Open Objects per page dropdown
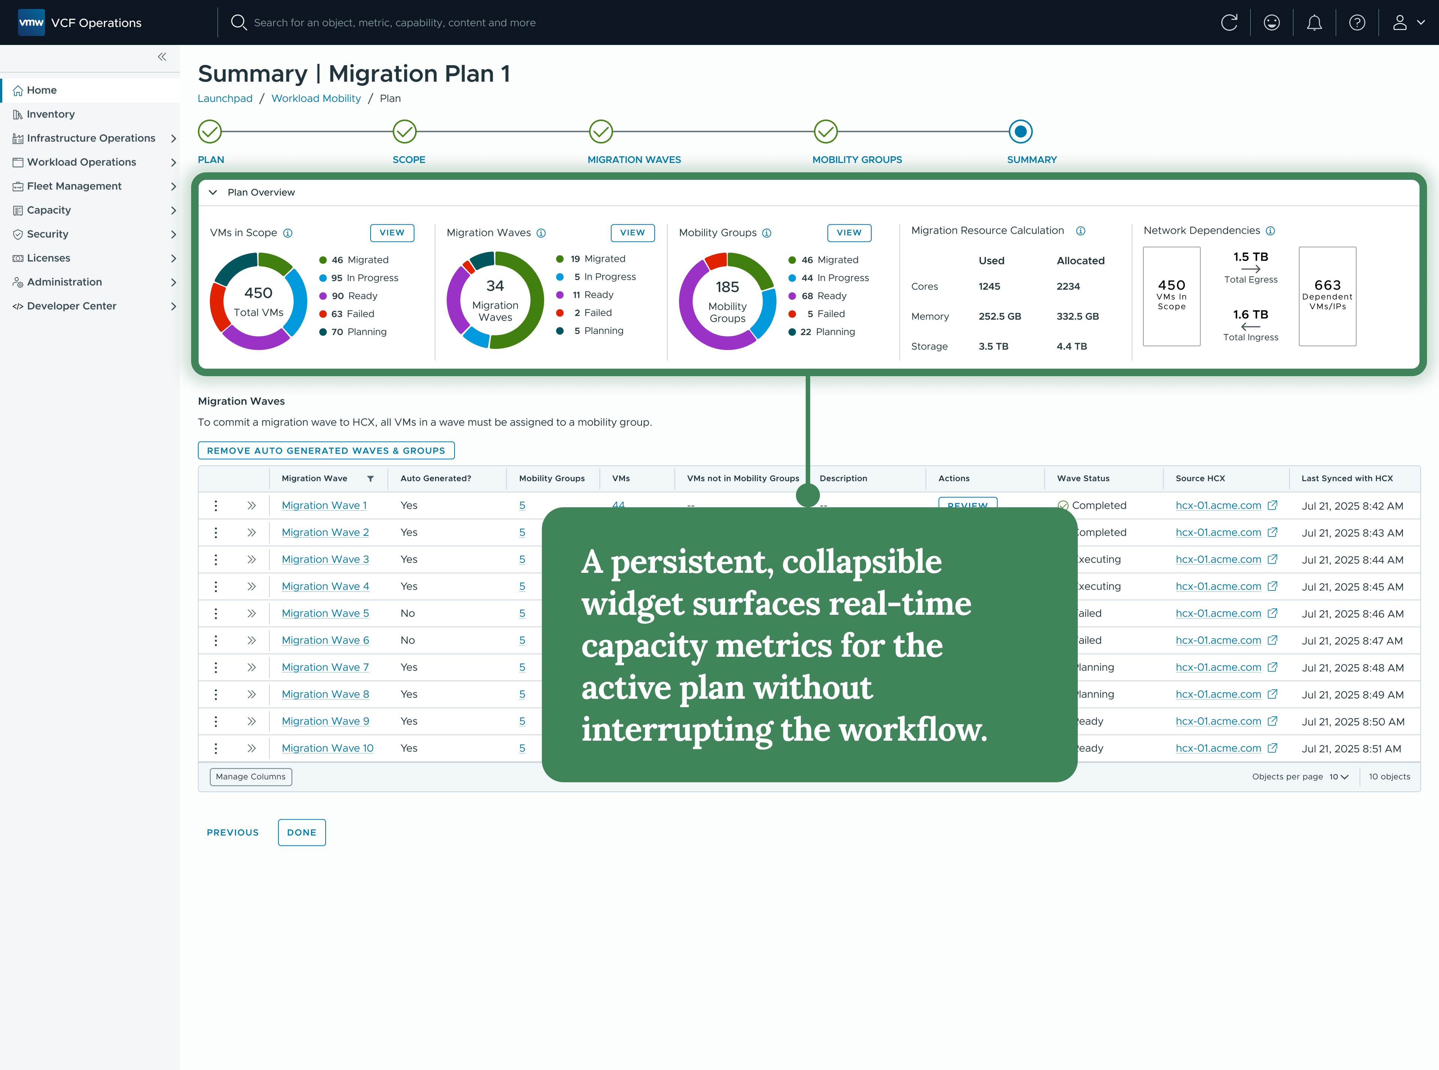Screen dimensions: 1439x1070 click(x=1339, y=777)
